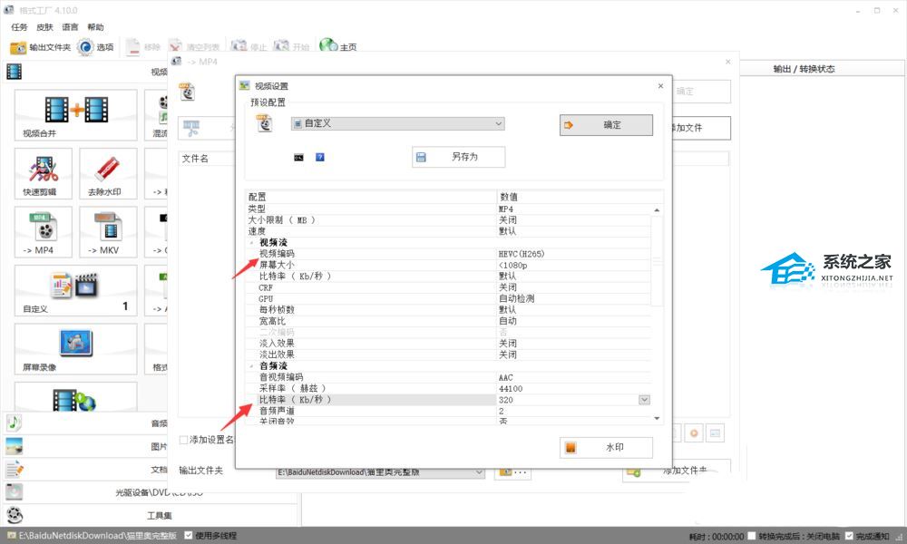This screenshot has width=907, height=544.
Task: Open the 屏幕录像 screen recorder
Action: tap(76, 348)
